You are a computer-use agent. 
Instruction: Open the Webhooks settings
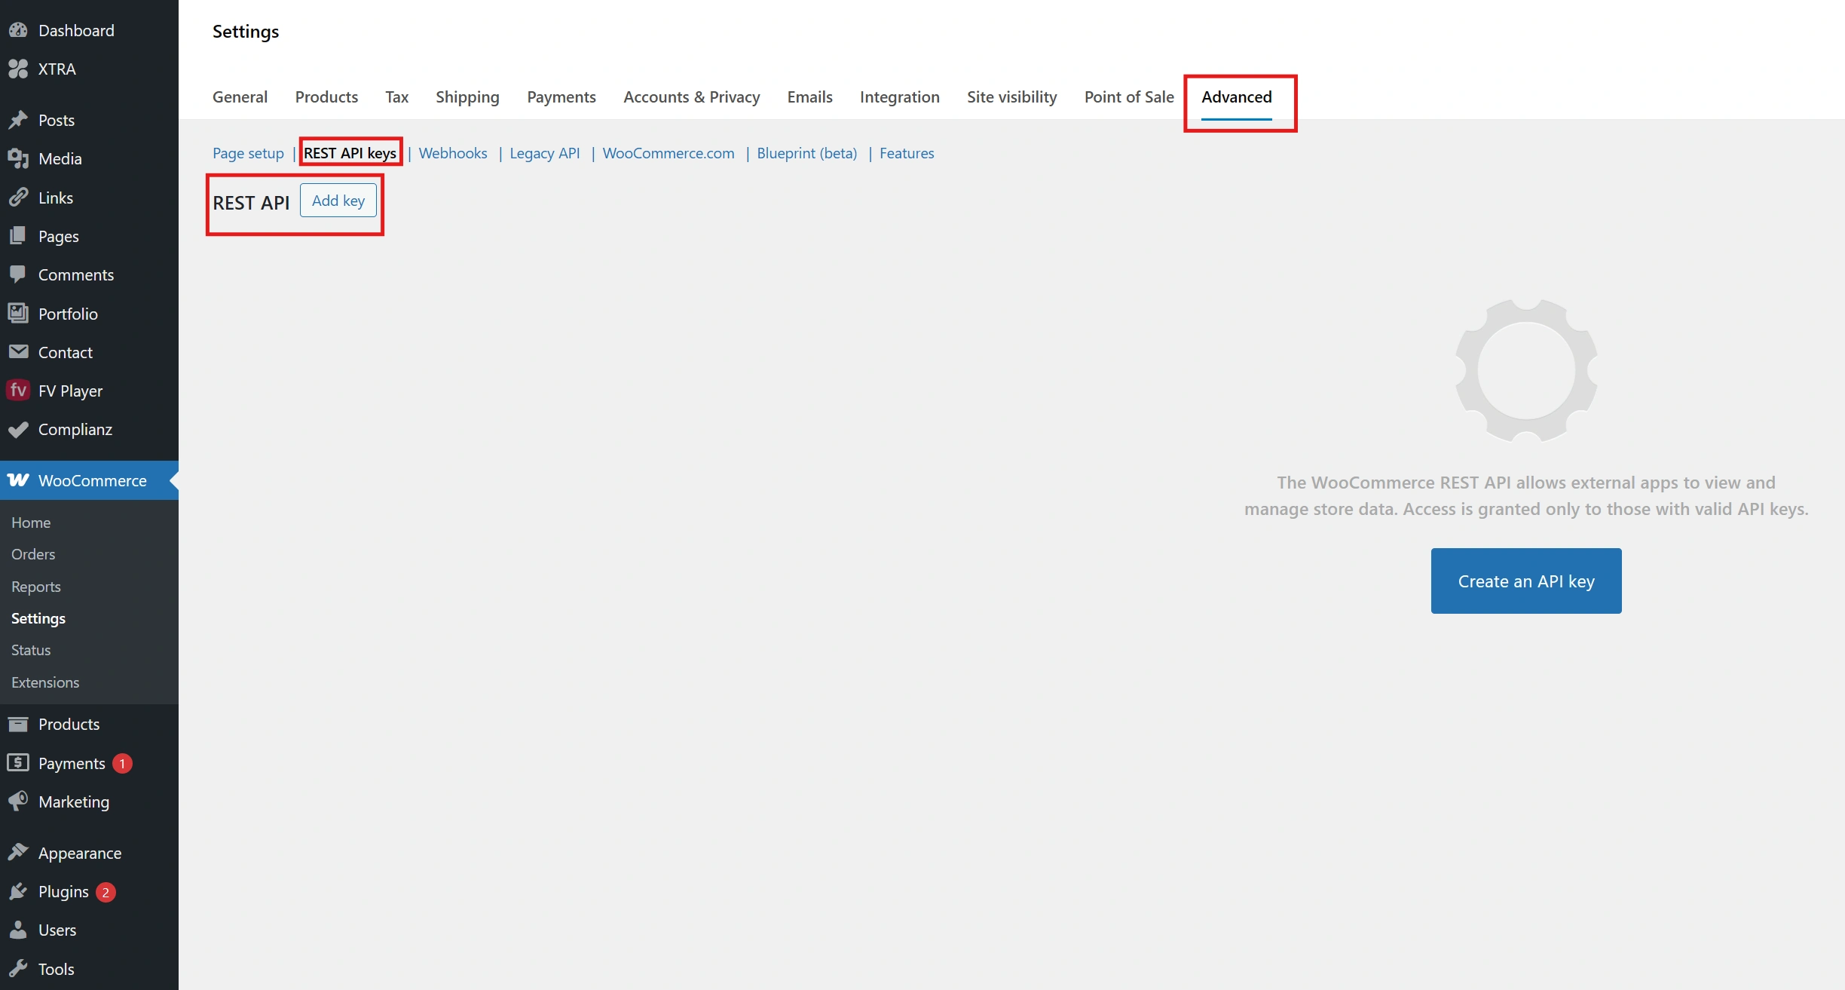pyautogui.click(x=452, y=152)
